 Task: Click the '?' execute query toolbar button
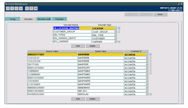pos(31,8)
